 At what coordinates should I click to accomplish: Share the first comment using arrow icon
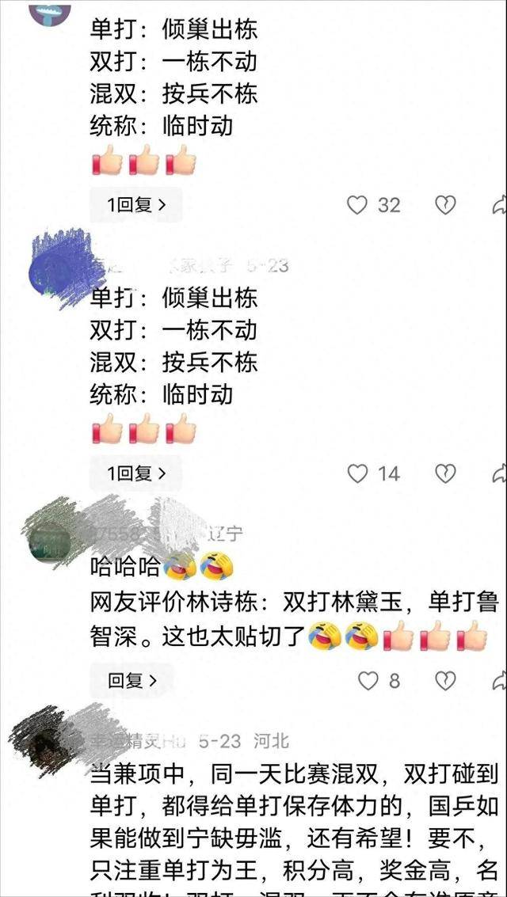(500, 205)
